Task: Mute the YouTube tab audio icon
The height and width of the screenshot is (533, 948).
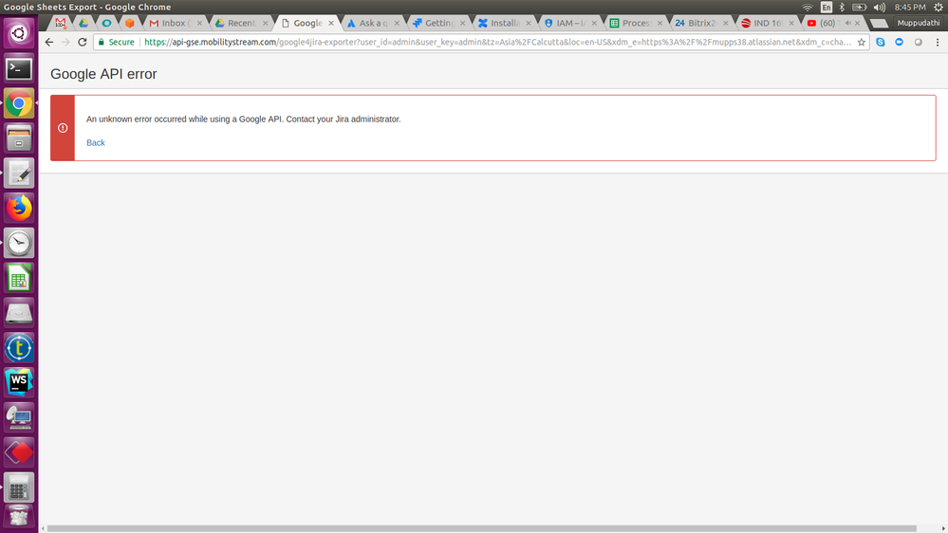Action: point(847,23)
